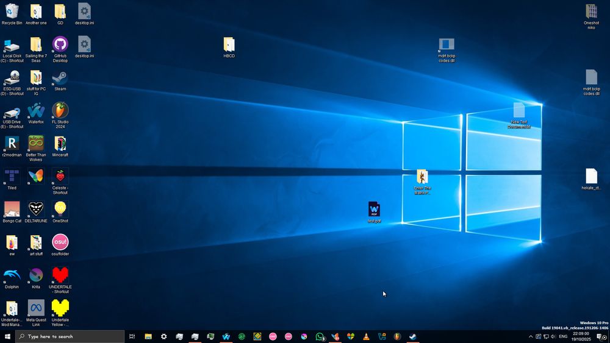Open the Dolphin emulator shortcut
The width and height of the screenshot is (610, 343).
coord(12,278)
